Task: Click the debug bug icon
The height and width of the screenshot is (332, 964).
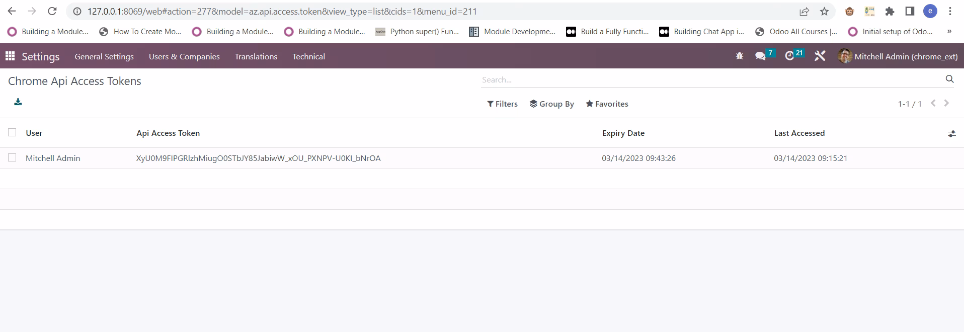Action: 739,56
